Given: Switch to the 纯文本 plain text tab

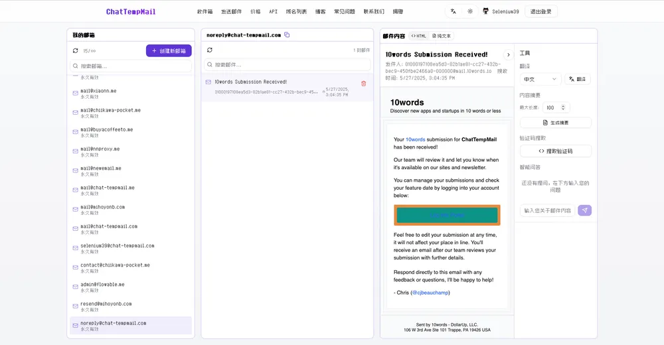Looking at the screenshot, I should pos(442,36).
